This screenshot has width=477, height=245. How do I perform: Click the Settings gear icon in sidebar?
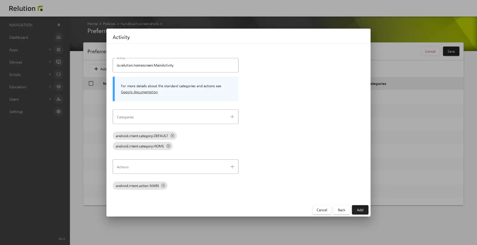coord(58,111)
